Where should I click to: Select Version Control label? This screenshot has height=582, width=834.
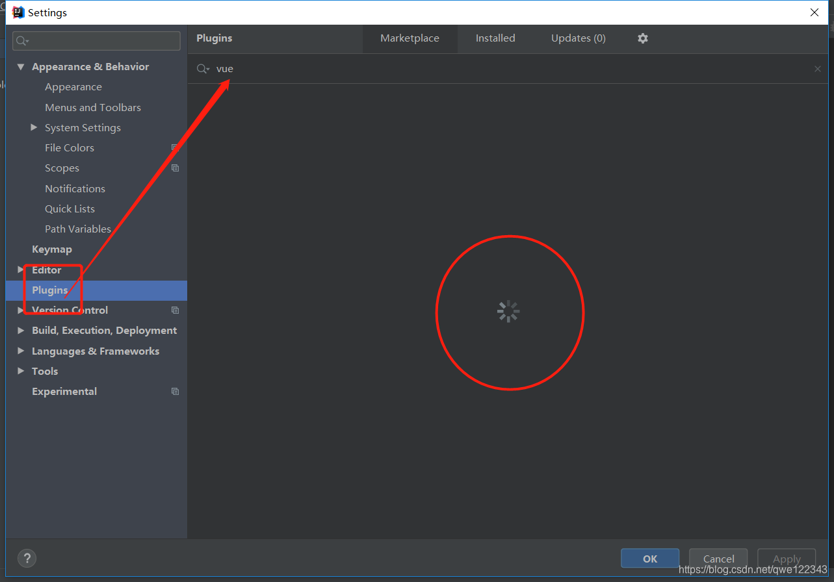70,310
